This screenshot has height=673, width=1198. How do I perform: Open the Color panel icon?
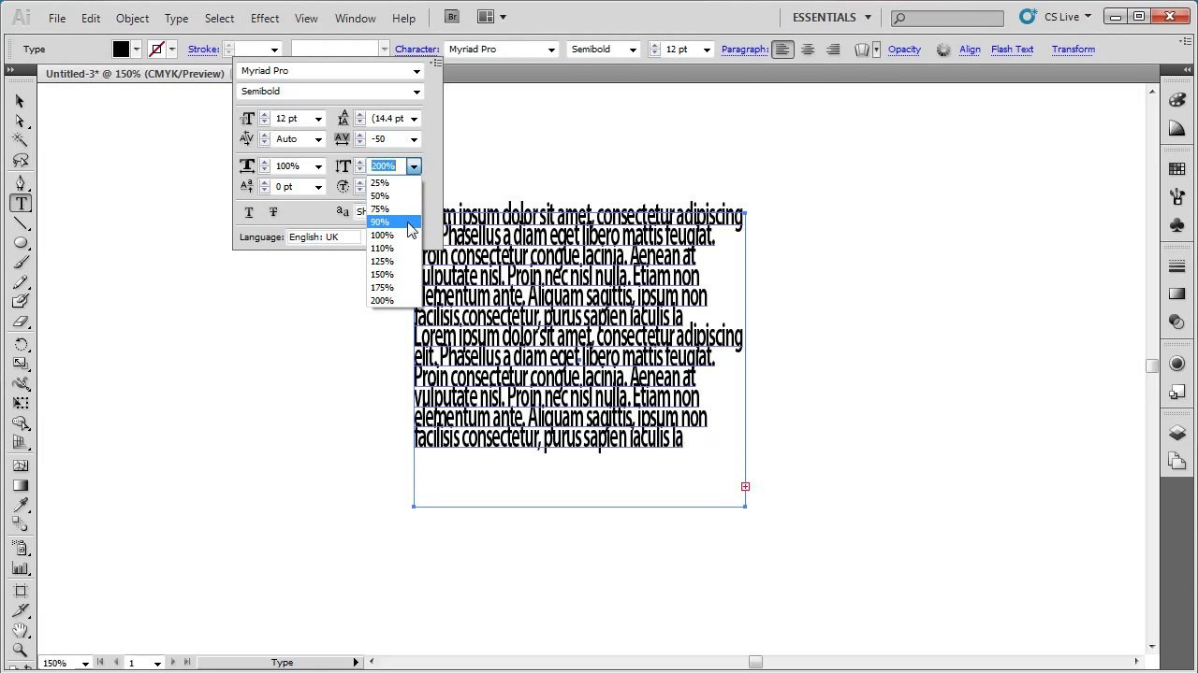point(1177,100)
